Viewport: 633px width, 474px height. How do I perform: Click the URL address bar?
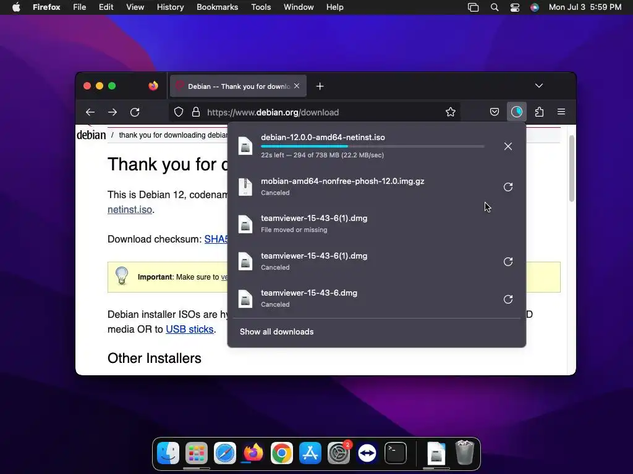point(315,112)
